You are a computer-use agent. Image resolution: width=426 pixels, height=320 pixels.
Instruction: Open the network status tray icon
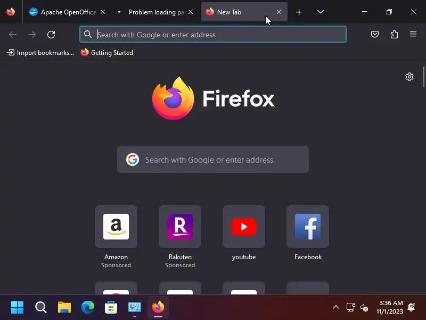tap(351, 308)
